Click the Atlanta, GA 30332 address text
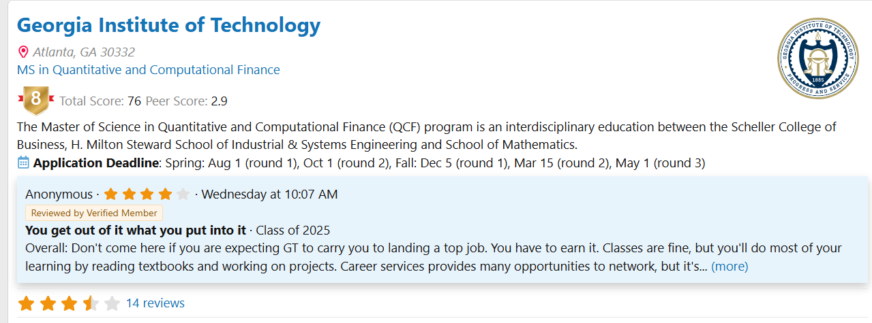The width and height of the screenshot is (872, 323). (84, 52)
